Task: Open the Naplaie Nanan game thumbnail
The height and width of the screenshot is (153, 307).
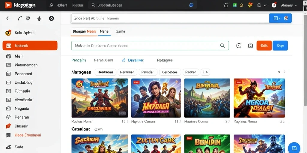Action: point(100,98)
